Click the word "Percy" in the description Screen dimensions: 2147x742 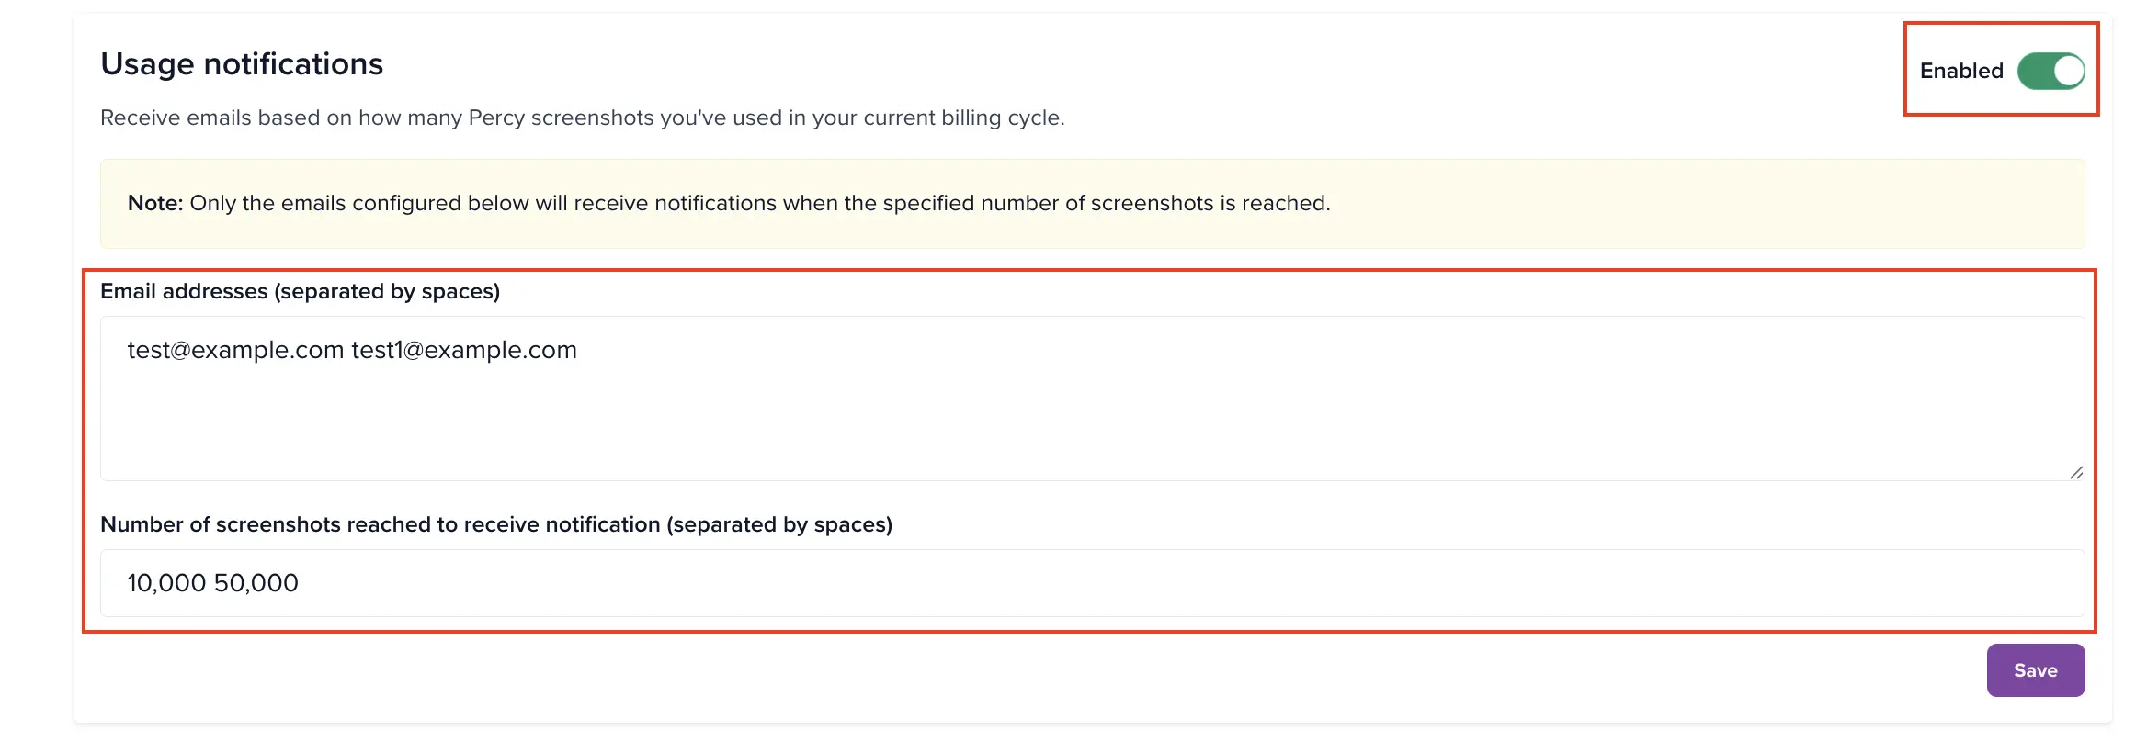(496, 118)
